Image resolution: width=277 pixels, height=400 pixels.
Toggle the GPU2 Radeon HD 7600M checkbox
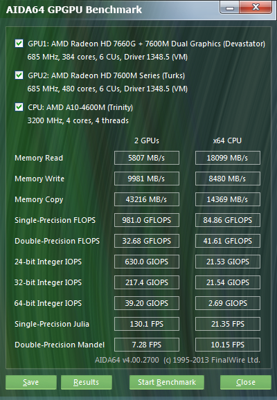19,75
